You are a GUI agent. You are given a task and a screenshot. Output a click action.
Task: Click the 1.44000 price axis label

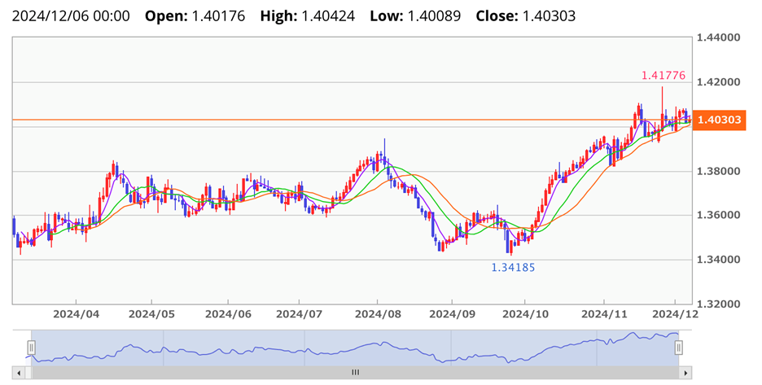tap(718, 37)
